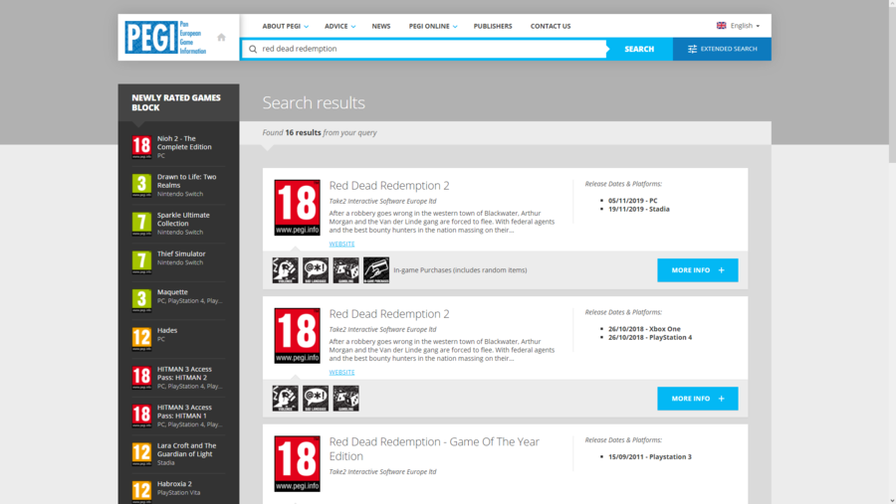Open the second Red Dead Redemption 2 title
Viewport: 896px width, 504px height.
(x=389, y=314)
